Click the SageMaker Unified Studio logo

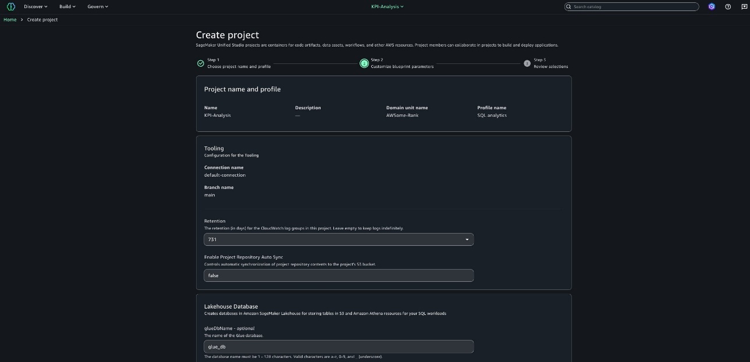[10, 6]
